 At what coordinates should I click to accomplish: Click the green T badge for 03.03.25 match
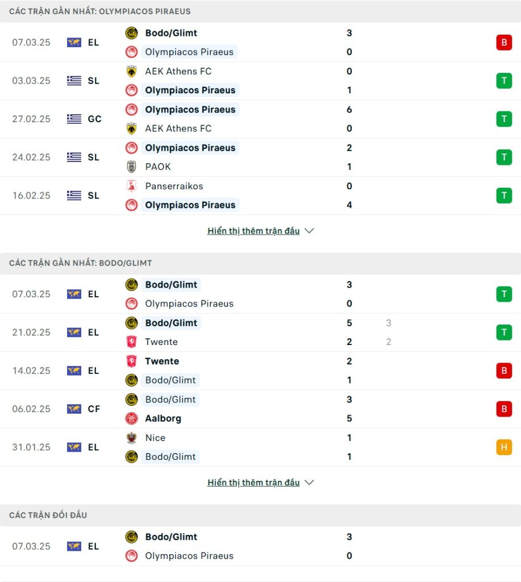tap(504, 81)
